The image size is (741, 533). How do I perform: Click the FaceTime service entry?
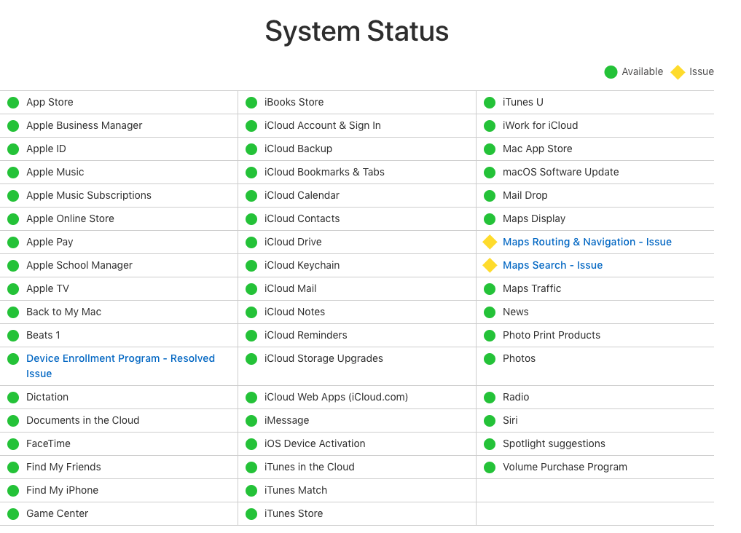click(48, 443)
